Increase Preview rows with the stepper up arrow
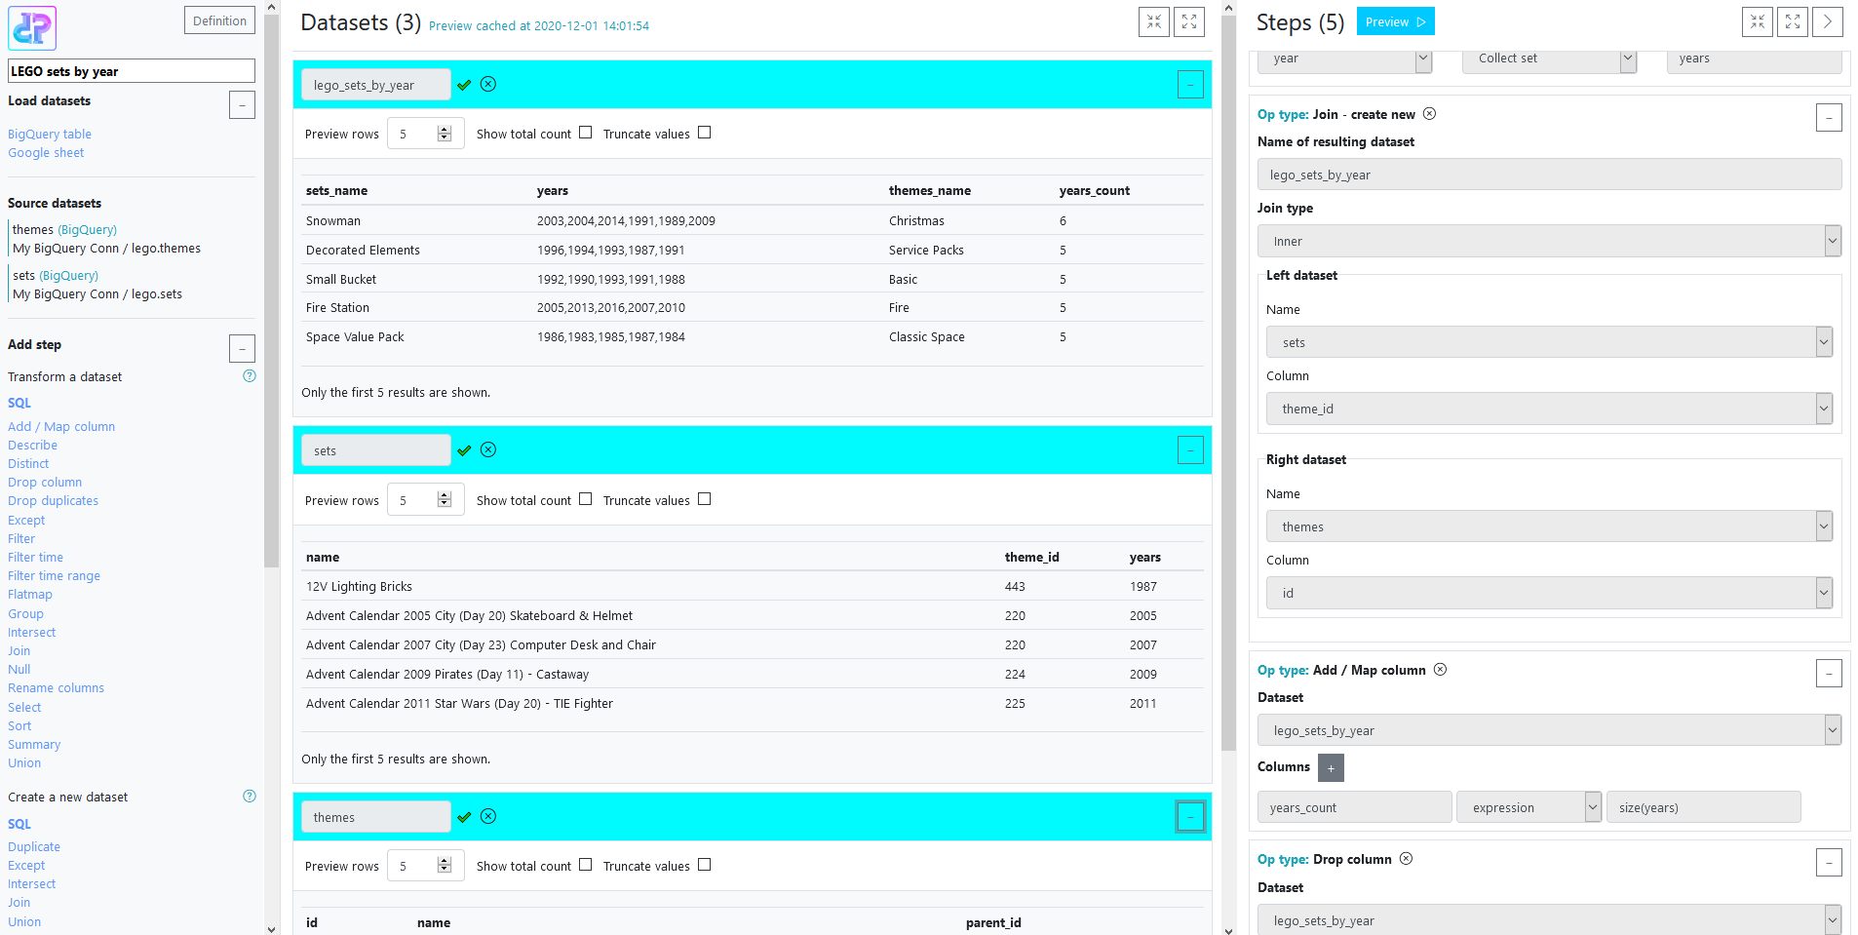 [x=445, y=128]
